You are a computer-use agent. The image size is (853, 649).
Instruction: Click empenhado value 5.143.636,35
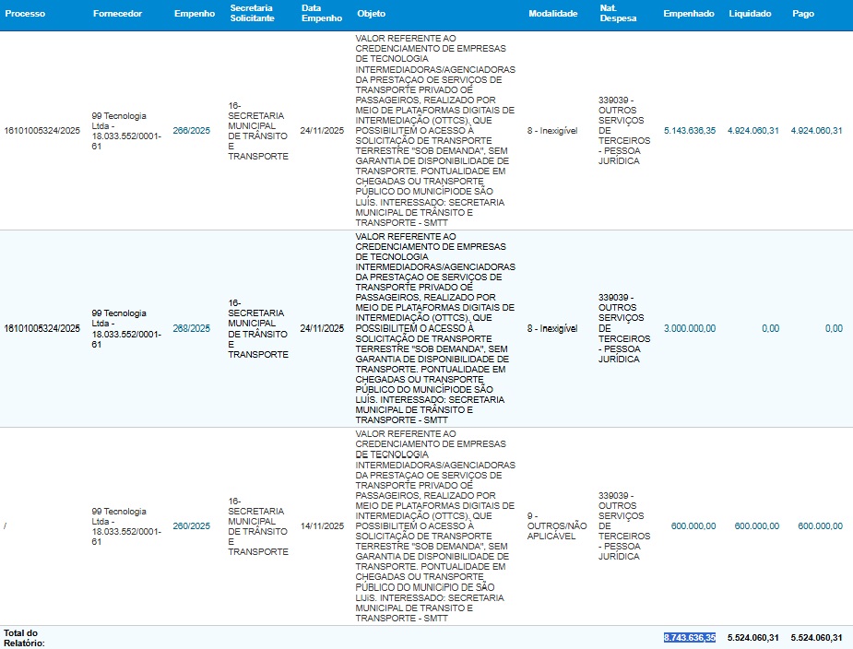click(x=689, y=131)
